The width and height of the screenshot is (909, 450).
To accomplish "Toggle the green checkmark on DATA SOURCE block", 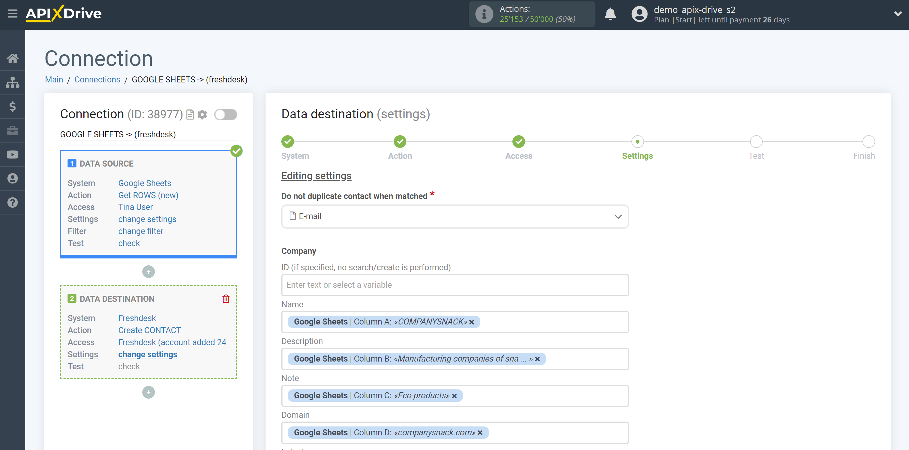I will [236, 151].
